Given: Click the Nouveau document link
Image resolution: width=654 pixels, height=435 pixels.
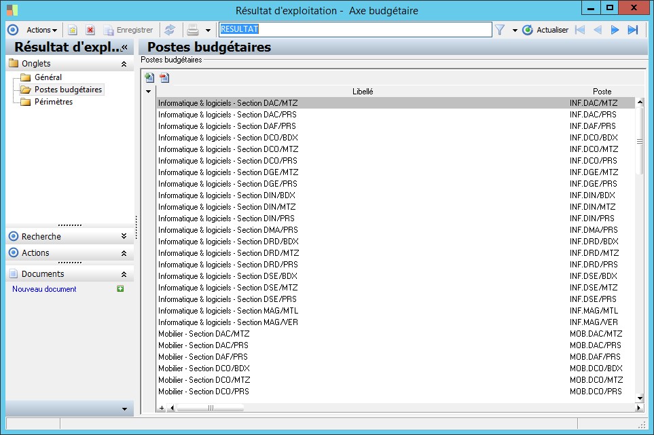Looking at the screenshot, I should tap(44, 289).
